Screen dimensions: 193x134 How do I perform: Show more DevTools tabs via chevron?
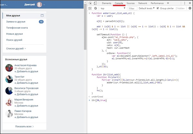168,3
